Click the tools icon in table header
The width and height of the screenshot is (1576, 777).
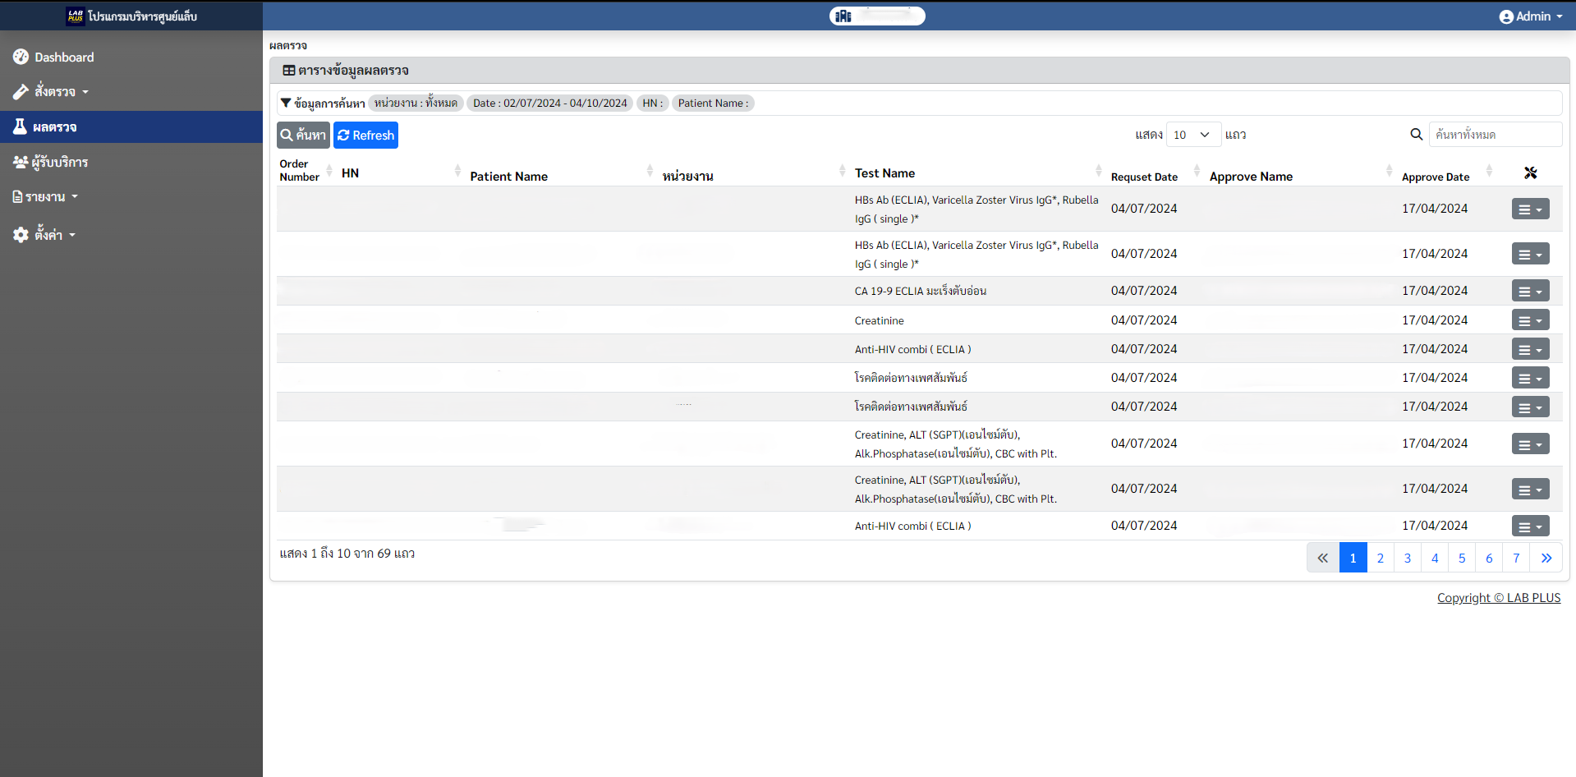(1530, 173)
